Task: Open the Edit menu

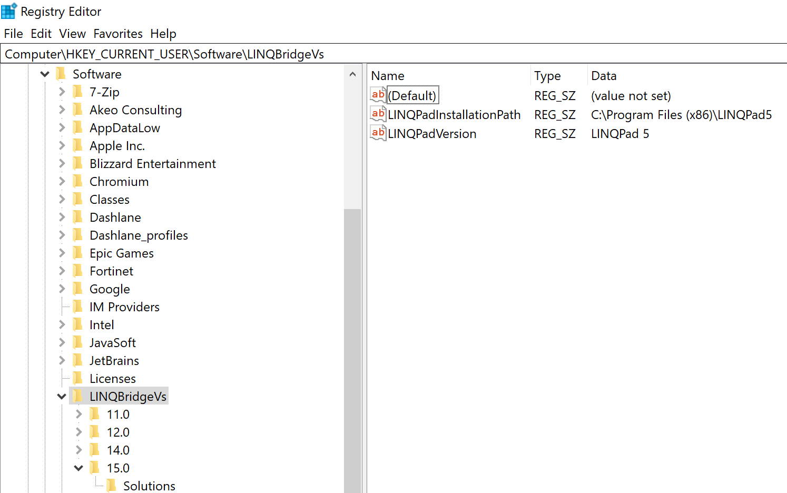Action: coord(41,34)
